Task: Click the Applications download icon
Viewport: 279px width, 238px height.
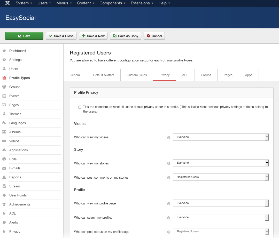Action: (4, 150)
